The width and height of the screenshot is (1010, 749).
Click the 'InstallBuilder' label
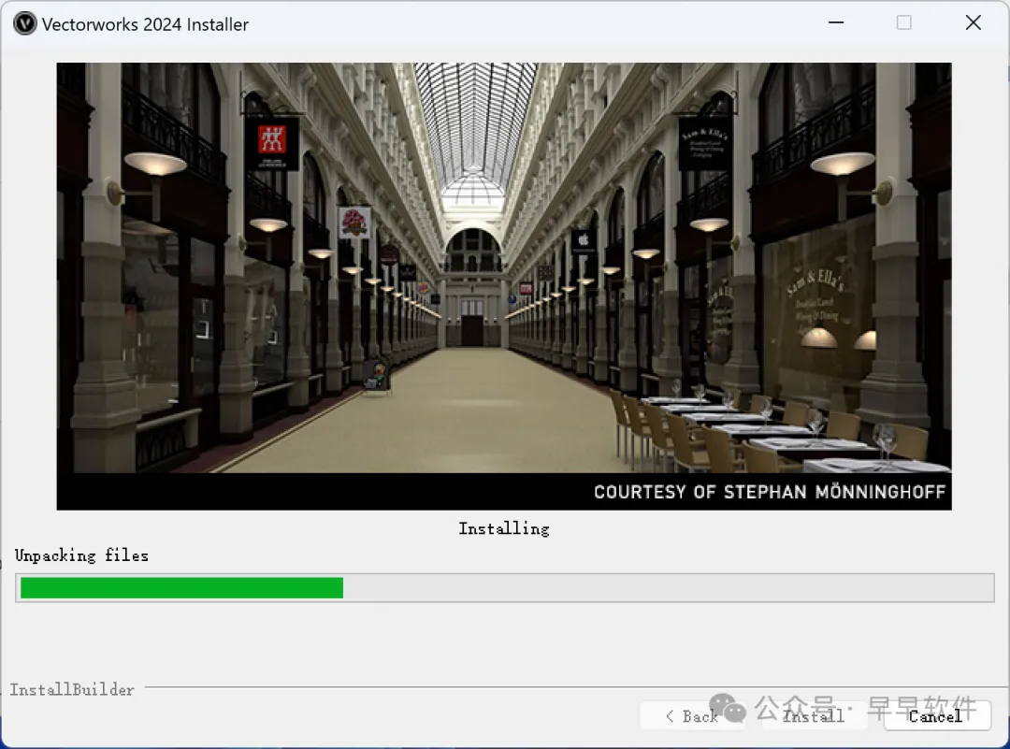coord(72,689)
